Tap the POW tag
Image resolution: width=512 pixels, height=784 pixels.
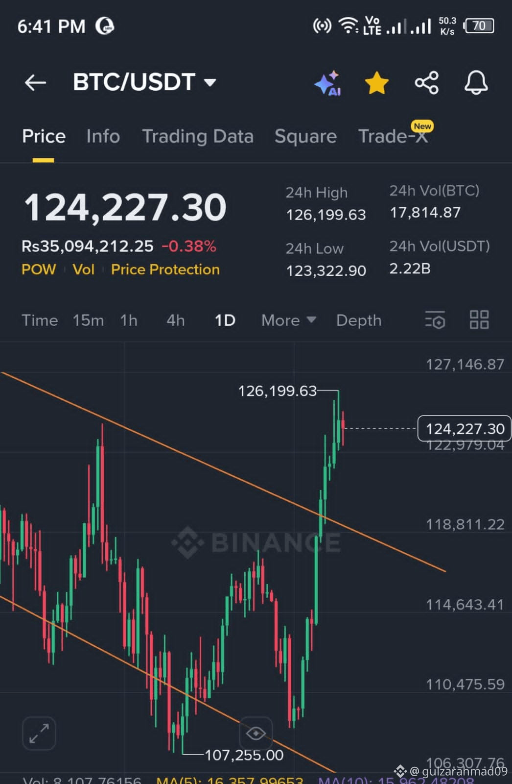click(39, 269)
